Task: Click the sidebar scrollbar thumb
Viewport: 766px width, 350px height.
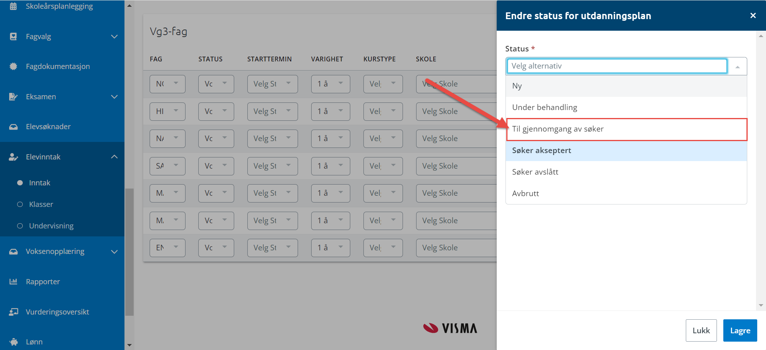Action: point(129,252)
